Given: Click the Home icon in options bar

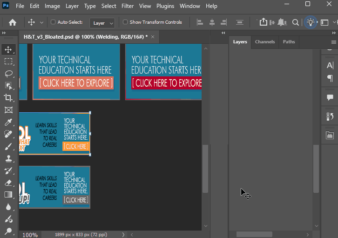Looking at the screenshot, I should pyautogui.click(x=13, y=22).
